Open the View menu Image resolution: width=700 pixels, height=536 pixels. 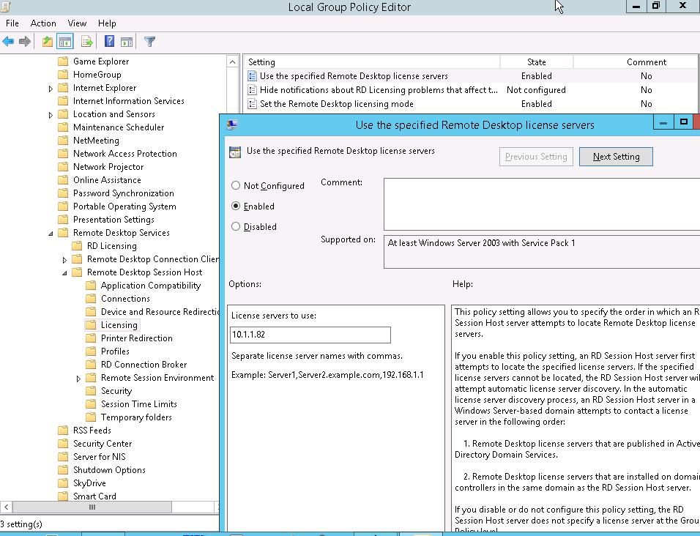pos(77,23)
